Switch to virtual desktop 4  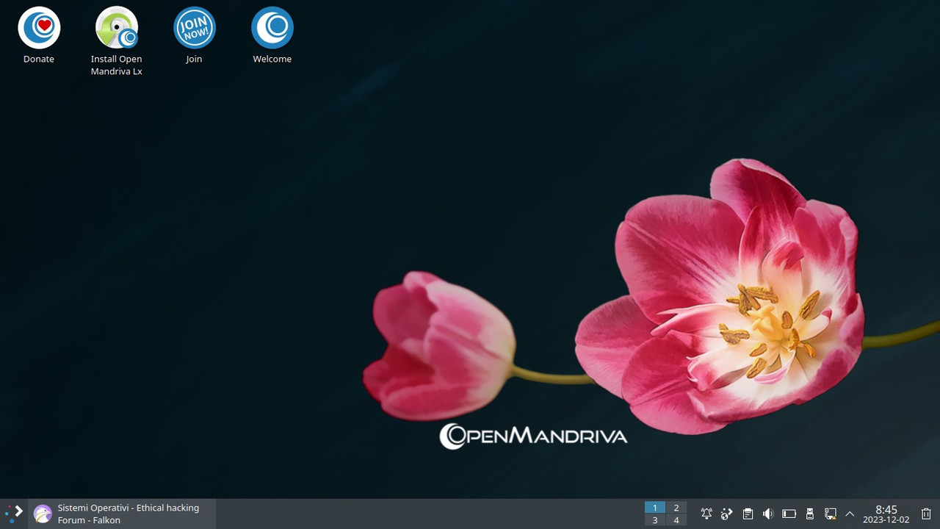(x=676, y=520)
